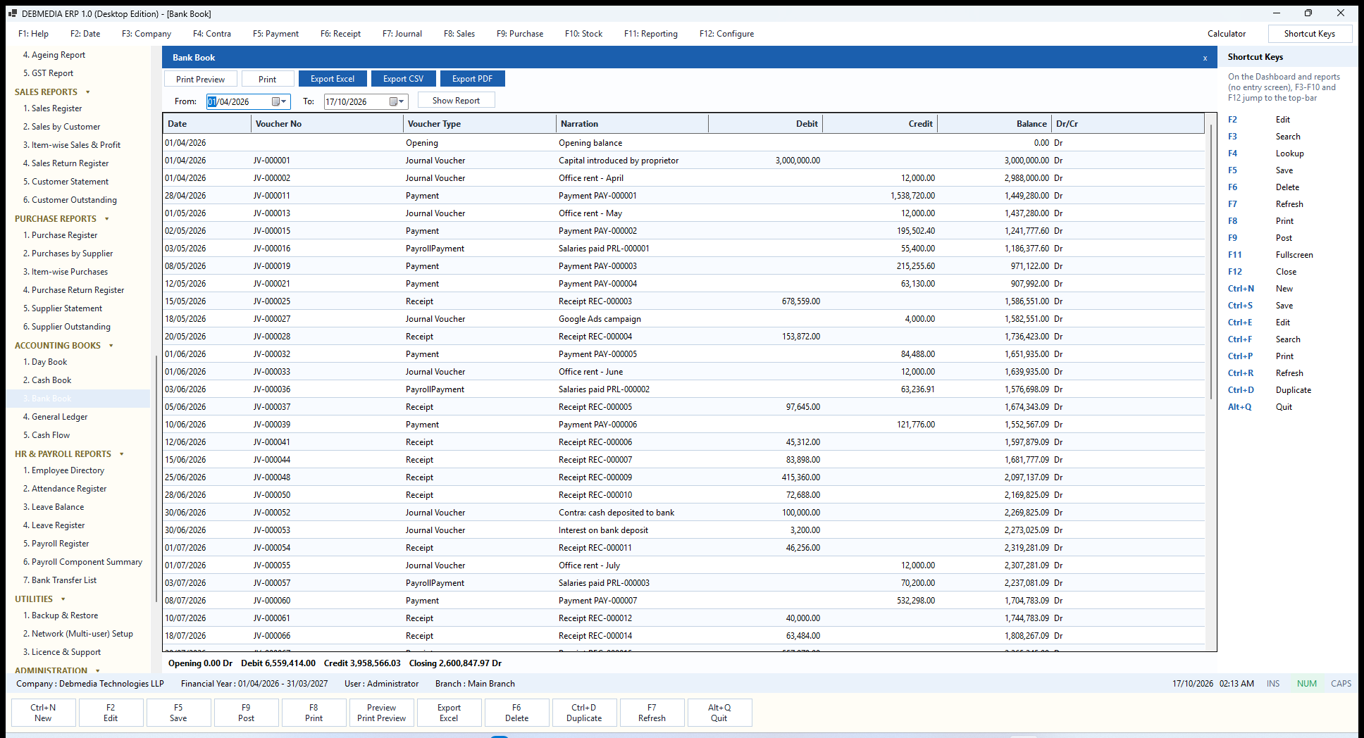Click the Ctrl+D Duplicate bottom button
This screenshot has height=738, width=1364.
[x=584, y=713]
